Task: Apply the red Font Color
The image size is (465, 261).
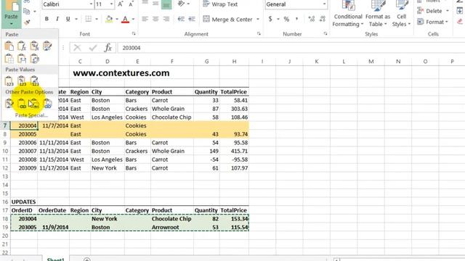Action: point(126,20)
